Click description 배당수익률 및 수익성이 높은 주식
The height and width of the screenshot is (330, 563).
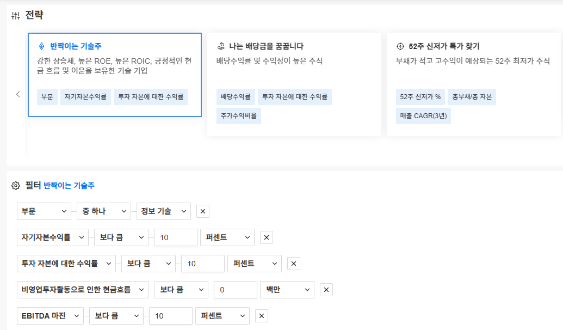269,61
